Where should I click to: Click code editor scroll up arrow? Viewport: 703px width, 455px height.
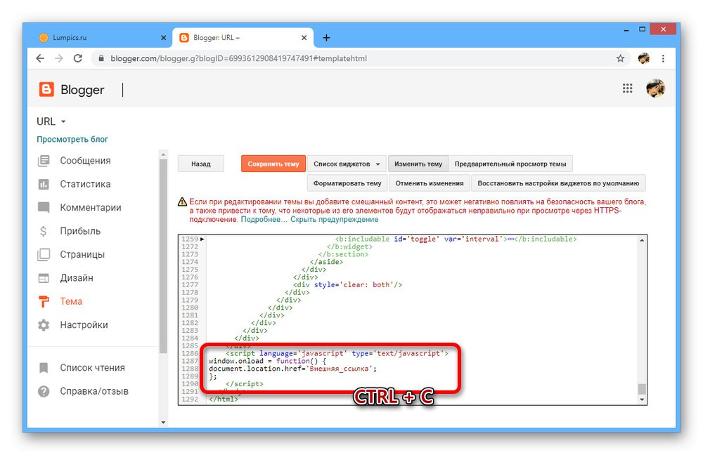tap(642, 240)
